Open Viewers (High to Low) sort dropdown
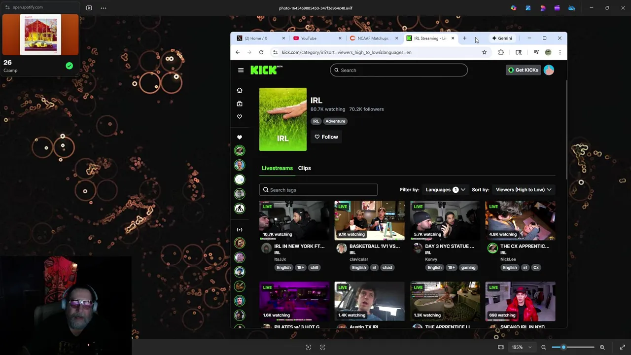This screenshot has height=355, width=631. 524,190
